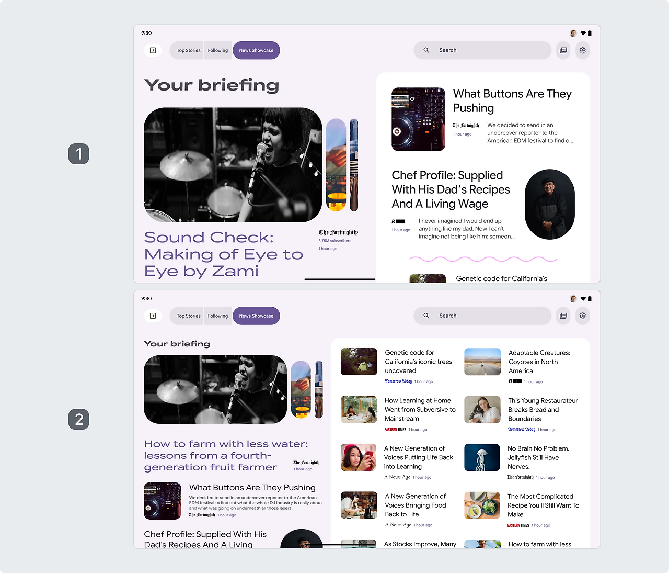Viewport: 669px width, 573px height.
Task: Click the BBC logo under Adaptable Creatures article
Action: (515, 381)
